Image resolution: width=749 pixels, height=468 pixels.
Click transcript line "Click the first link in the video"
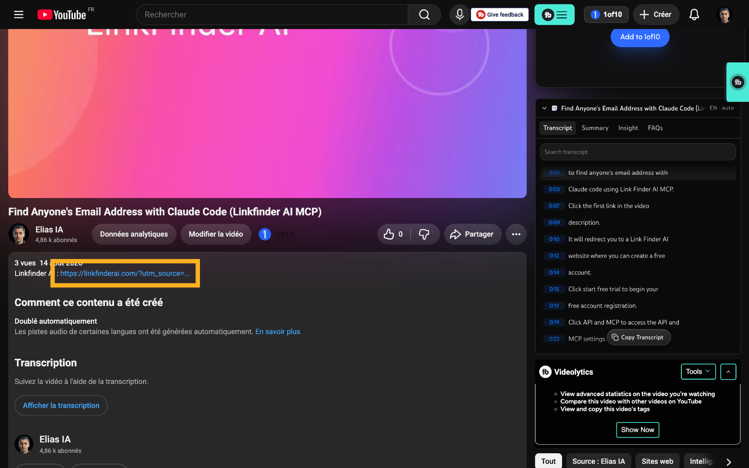click(608, 206)
